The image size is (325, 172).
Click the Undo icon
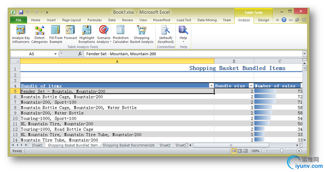click(27, 12)
